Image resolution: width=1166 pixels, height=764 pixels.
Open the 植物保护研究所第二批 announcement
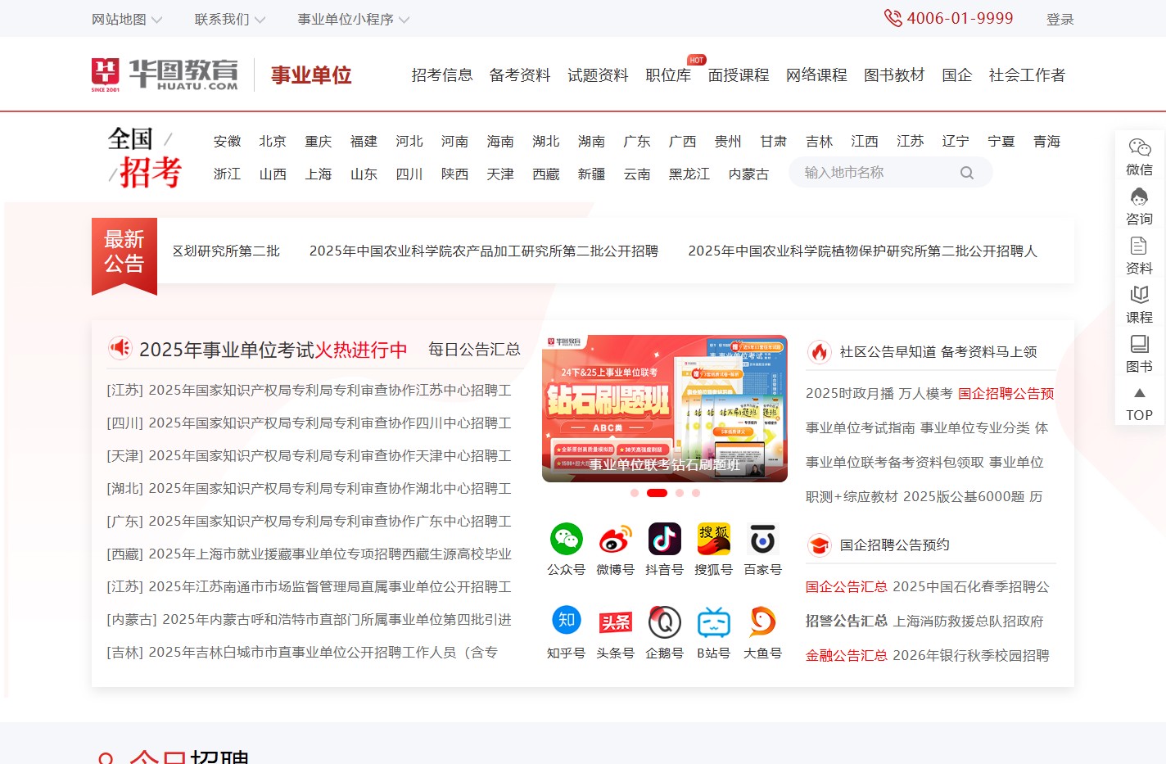pyautogui.click(x=863, y=251)
